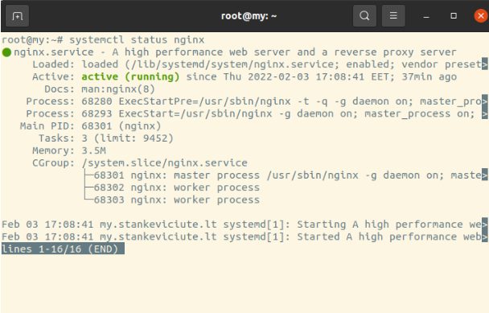The height and width of the screenshot is (313, 489).
Task: Click the truncation marker on the 68301 master row
Action: 485,175
